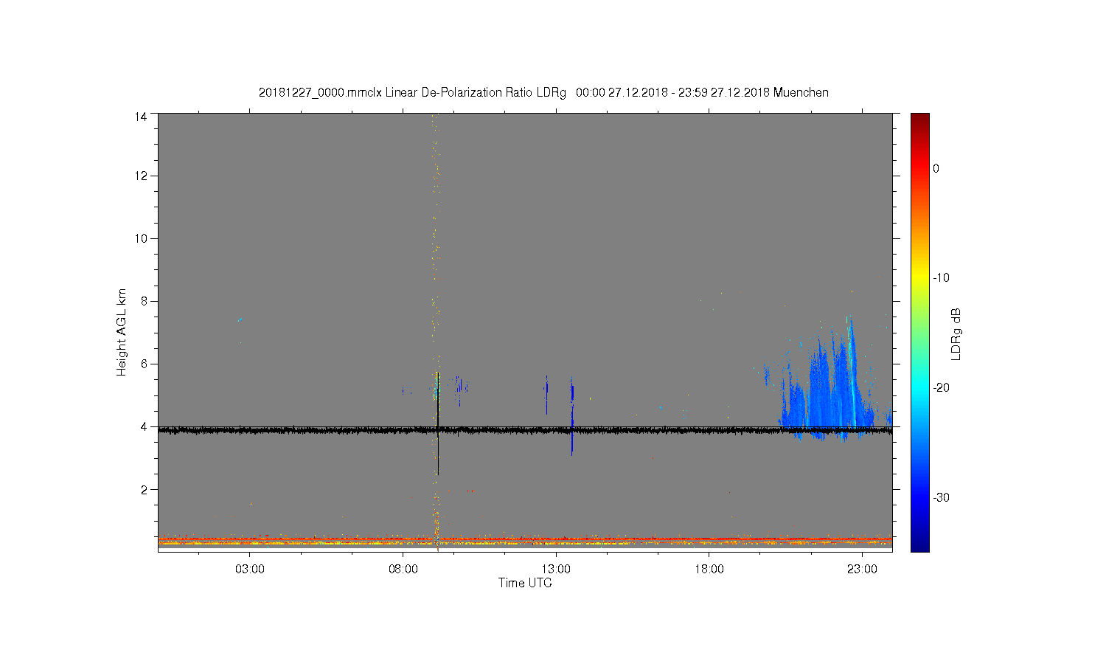Click the height tick label '4'
The width and height of the screenshot is (1106, 664).
coord(143,426)
